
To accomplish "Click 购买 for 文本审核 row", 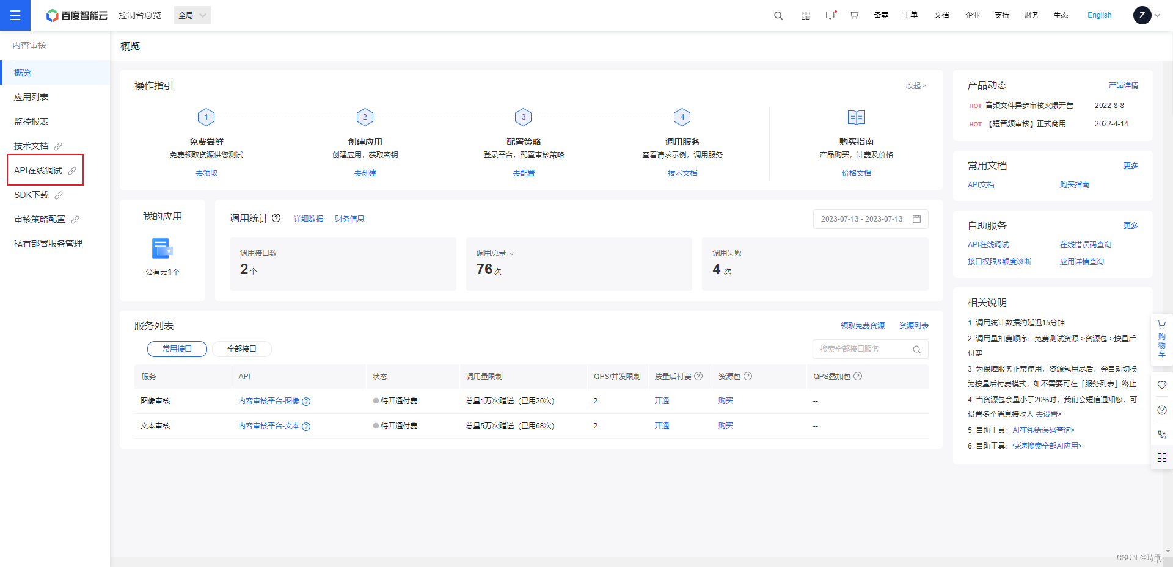I will tap(726, 426).
